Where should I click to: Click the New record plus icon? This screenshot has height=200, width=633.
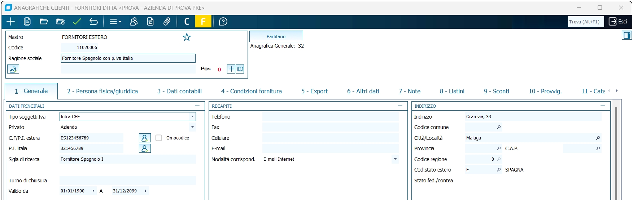tap(11, 22)
